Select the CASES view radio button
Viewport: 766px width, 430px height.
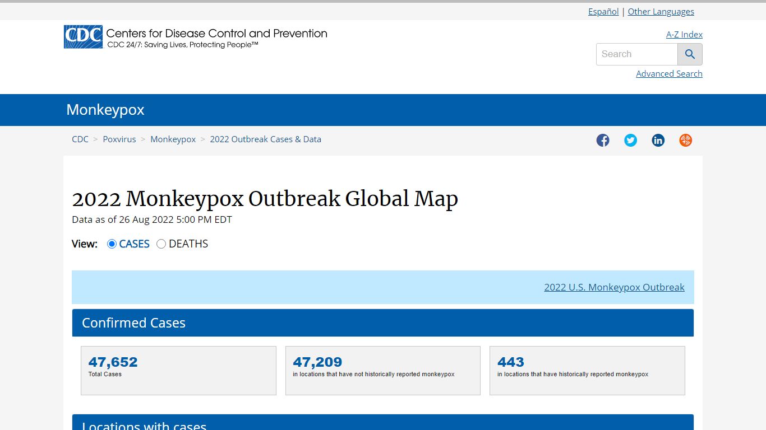tap(112, 244)
